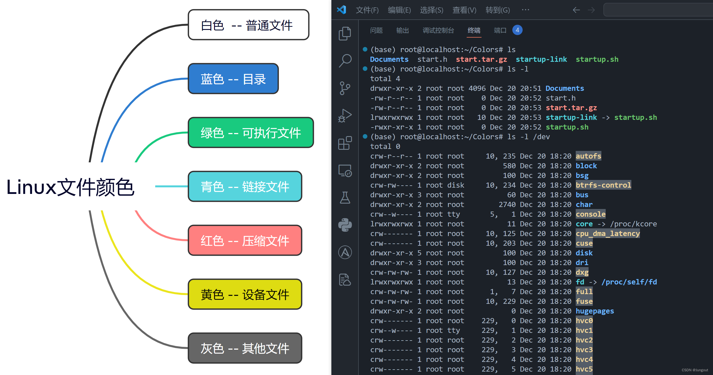This screenshot has height=375, width=713.
Task: Click green startup.sh in first ls output
Action: (x=597, y=59)
